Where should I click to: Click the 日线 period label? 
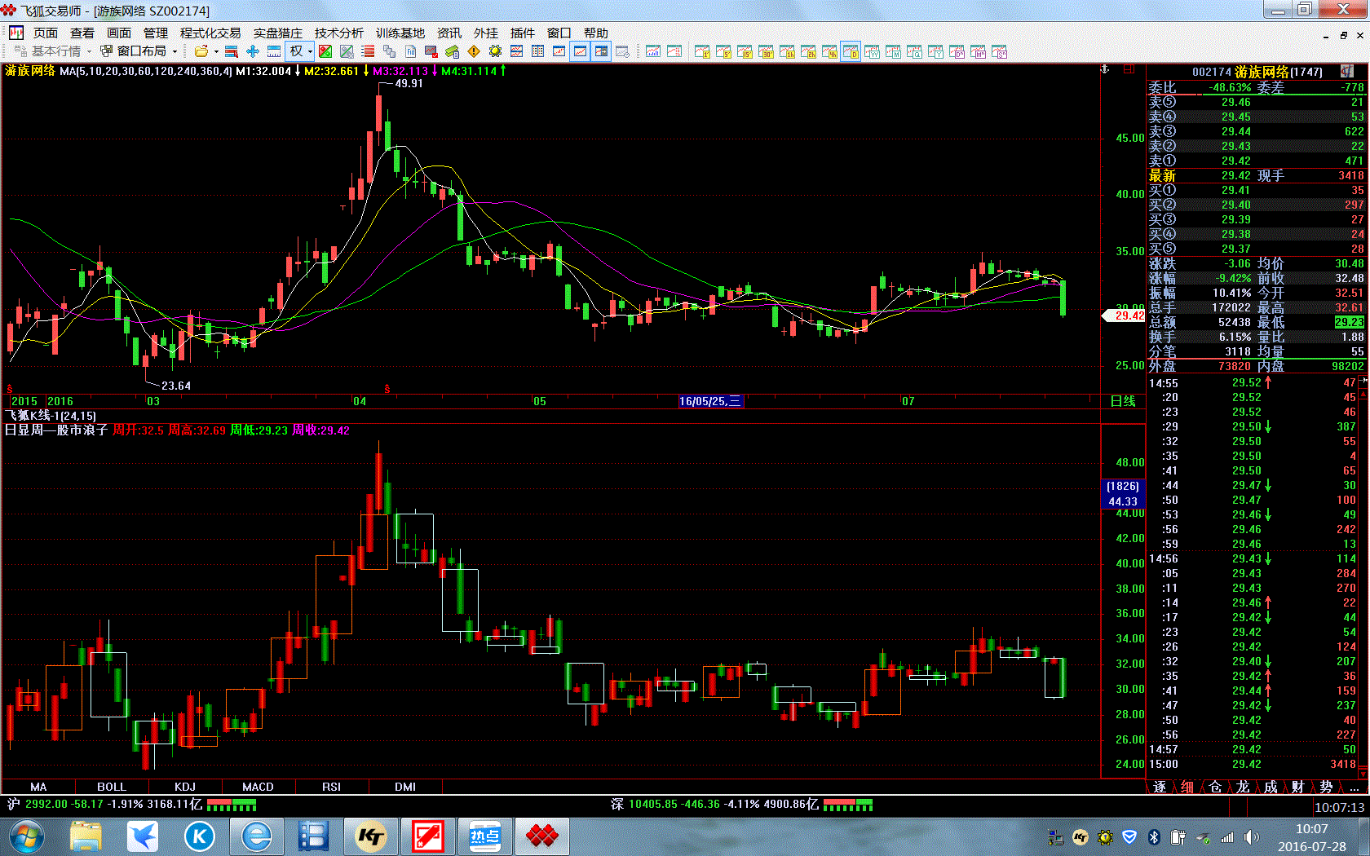[x=1123, y=401]
